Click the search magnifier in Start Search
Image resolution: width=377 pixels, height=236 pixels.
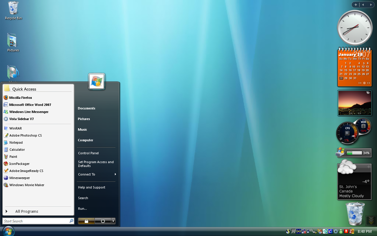[71, 221]
